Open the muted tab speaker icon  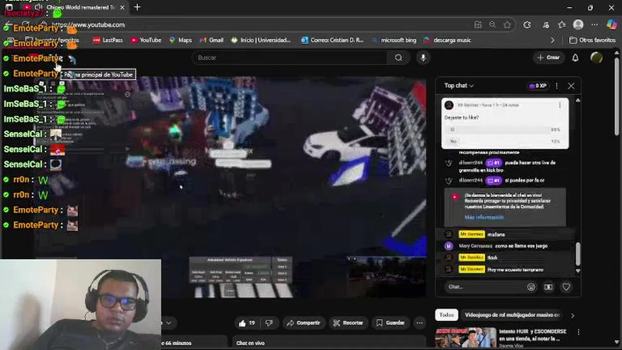pyautogui.click(x=38, y=7)
